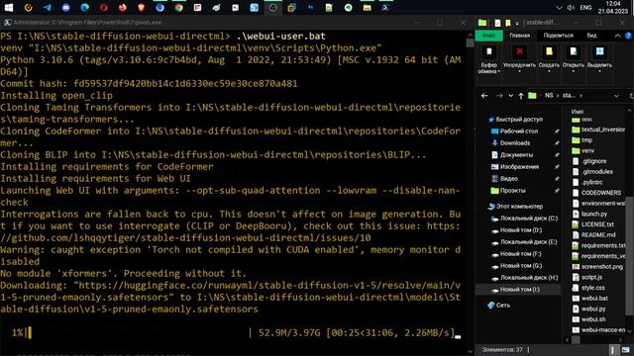The width and height of the screenshot is (634, 356).
Task: Collapse the Explorer ribbon with the chevron
Action: pyautogui.click(x=617, y=36)
